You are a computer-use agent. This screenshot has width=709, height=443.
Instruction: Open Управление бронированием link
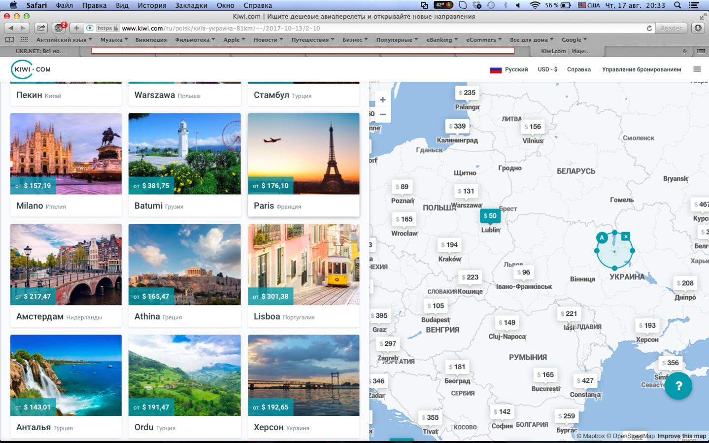click(x=641, y=69)
